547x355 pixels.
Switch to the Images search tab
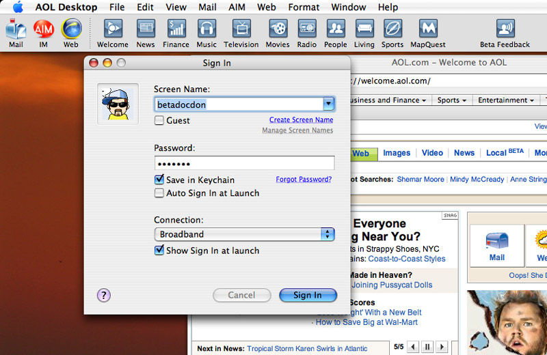coord(397,153)
